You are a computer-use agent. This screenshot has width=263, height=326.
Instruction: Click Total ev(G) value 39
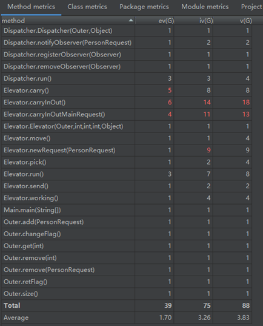tap(168, 305)
